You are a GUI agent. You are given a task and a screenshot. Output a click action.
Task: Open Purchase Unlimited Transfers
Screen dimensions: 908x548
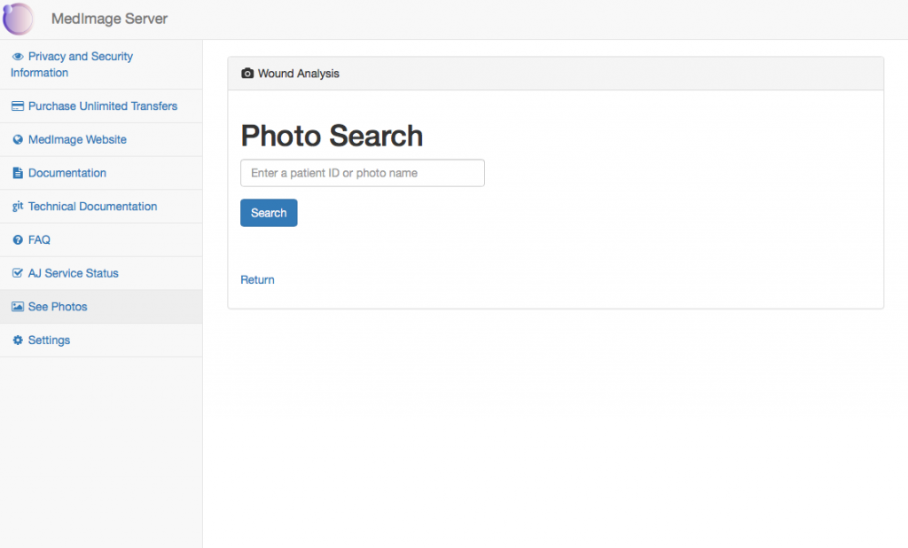pyautogui.click(x=104, y=106)
